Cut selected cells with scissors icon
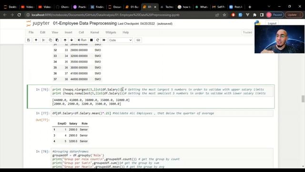This screenshot has width=305, height=172. 43,40
